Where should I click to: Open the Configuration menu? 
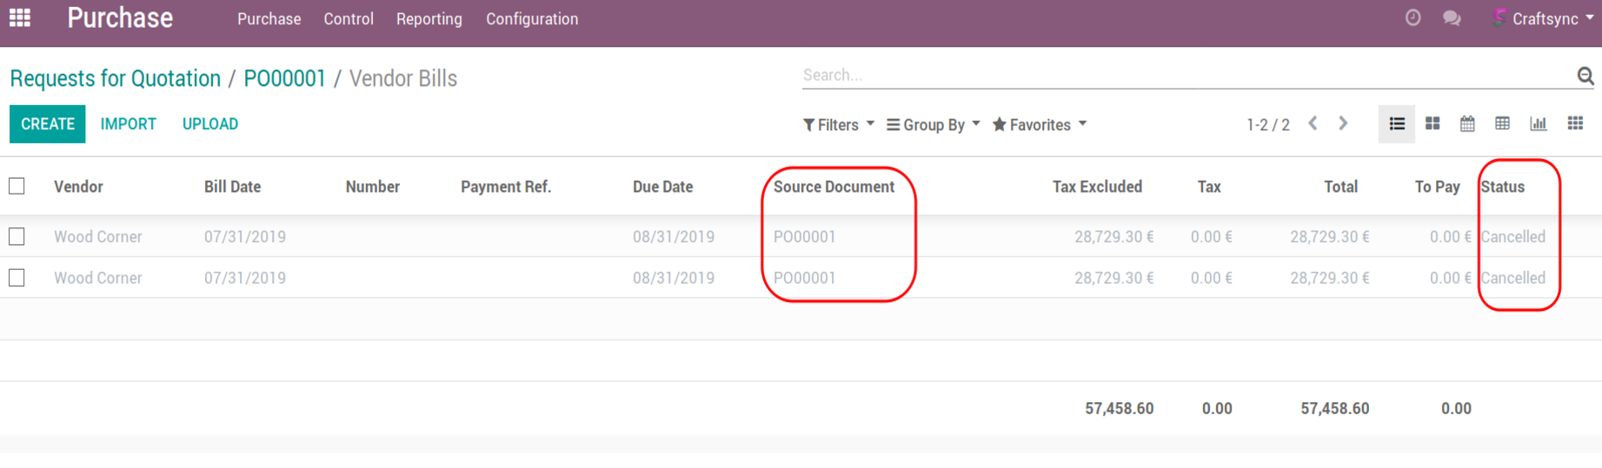pyautogui.click(x=531, y=19)
